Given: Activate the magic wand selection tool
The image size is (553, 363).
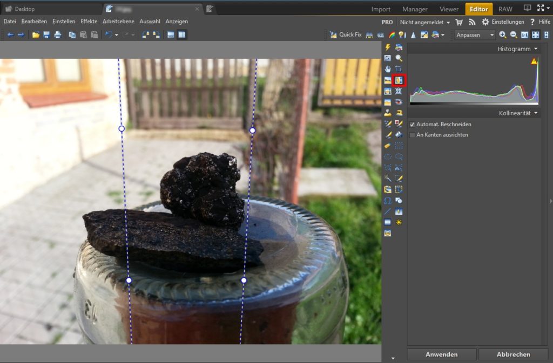Looking at the screenshot, I should (x=388, y=178).
